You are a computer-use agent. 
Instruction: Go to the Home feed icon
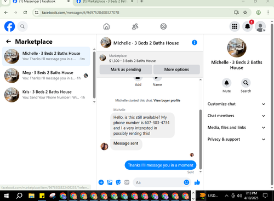(106, 26)
